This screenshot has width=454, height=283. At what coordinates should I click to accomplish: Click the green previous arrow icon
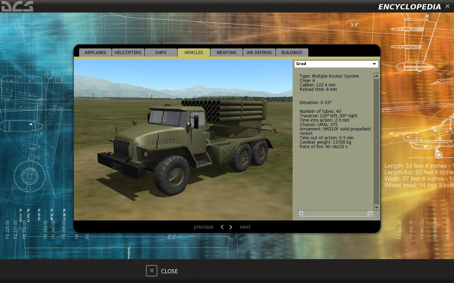pos(222,227)
